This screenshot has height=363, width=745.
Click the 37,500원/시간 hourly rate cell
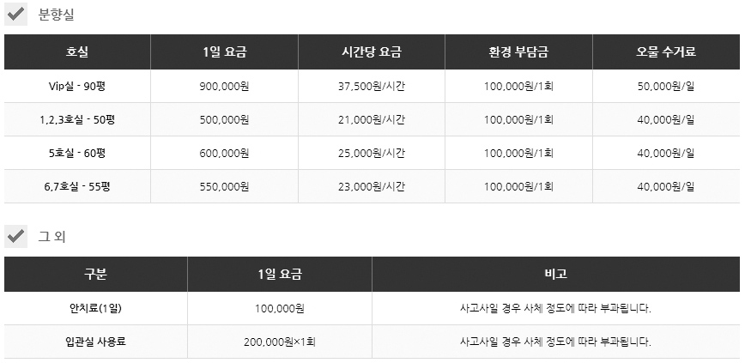(x=372, y=87)
